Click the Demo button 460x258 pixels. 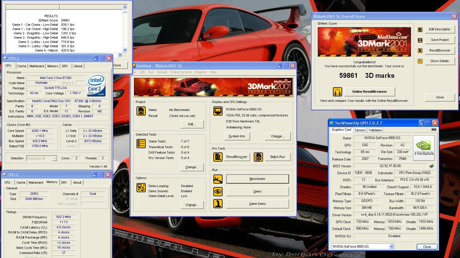[x=257, y=191]
